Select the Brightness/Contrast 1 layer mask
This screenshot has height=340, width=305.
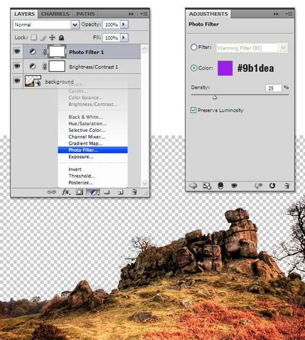pos(57,66)
